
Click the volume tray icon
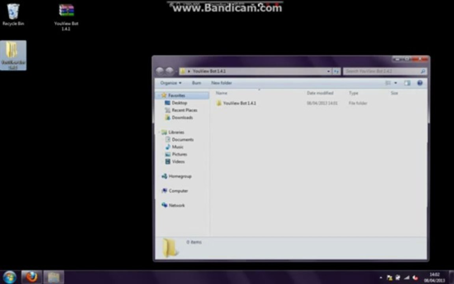click(x=415, y=278)
